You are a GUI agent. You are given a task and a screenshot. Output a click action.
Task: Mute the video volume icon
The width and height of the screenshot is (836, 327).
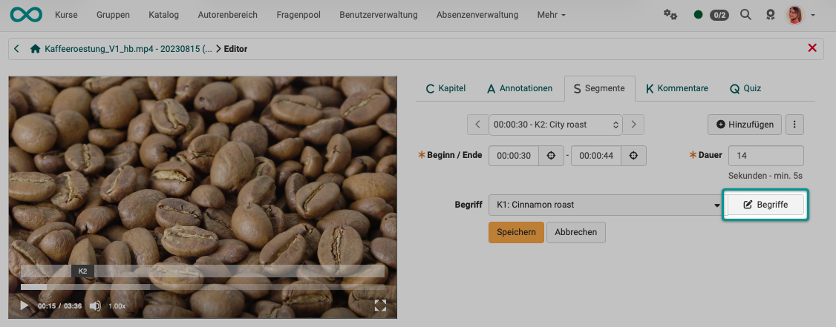point(96,305)
